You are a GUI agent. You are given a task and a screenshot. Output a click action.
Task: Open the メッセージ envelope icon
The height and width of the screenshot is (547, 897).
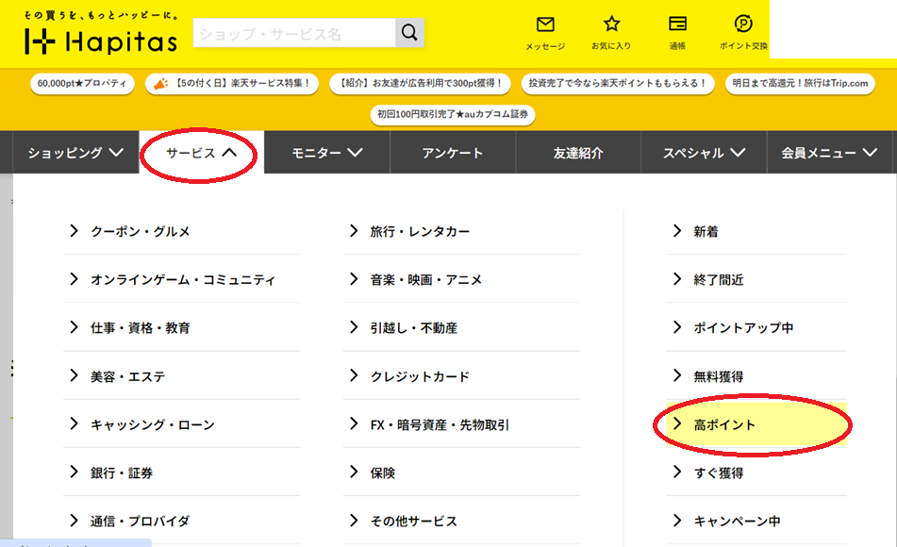[545, 31]
